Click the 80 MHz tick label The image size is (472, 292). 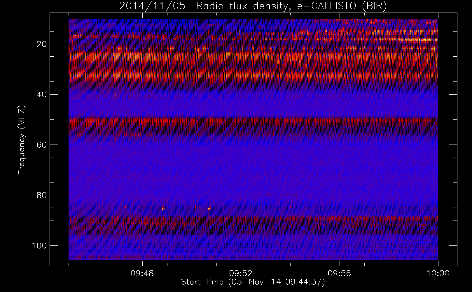[x=42, y=195]
